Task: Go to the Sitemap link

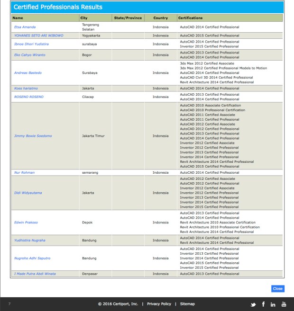Action: coord(187,304)
